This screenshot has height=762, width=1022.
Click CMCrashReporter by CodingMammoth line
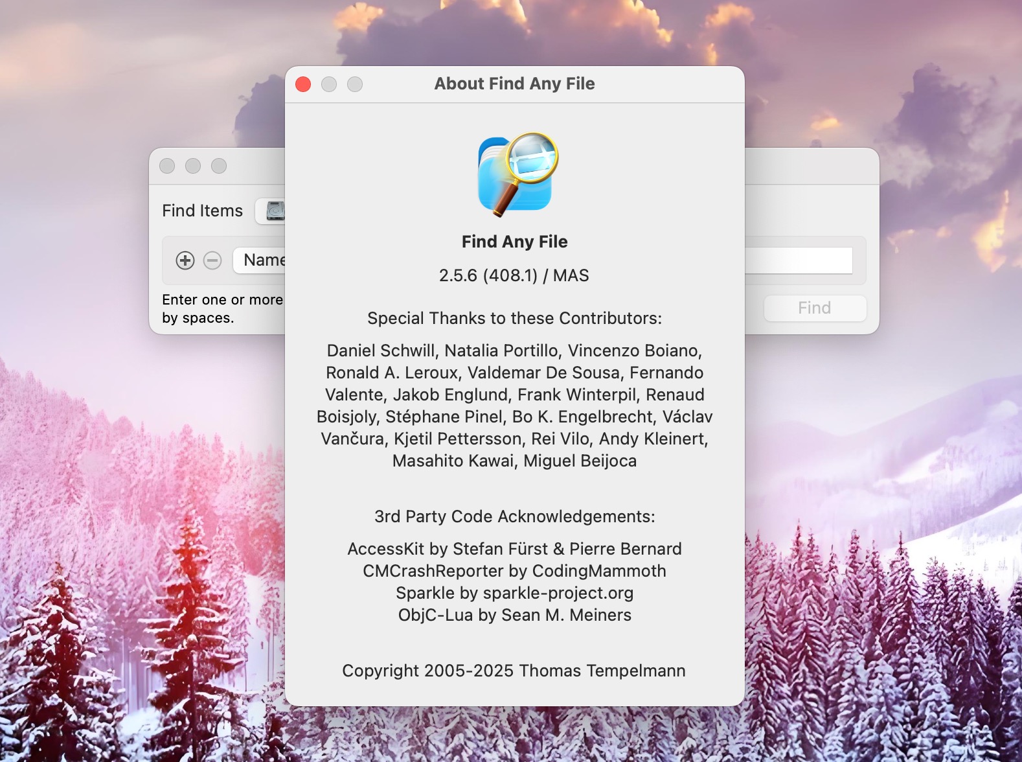coord(515,571)
